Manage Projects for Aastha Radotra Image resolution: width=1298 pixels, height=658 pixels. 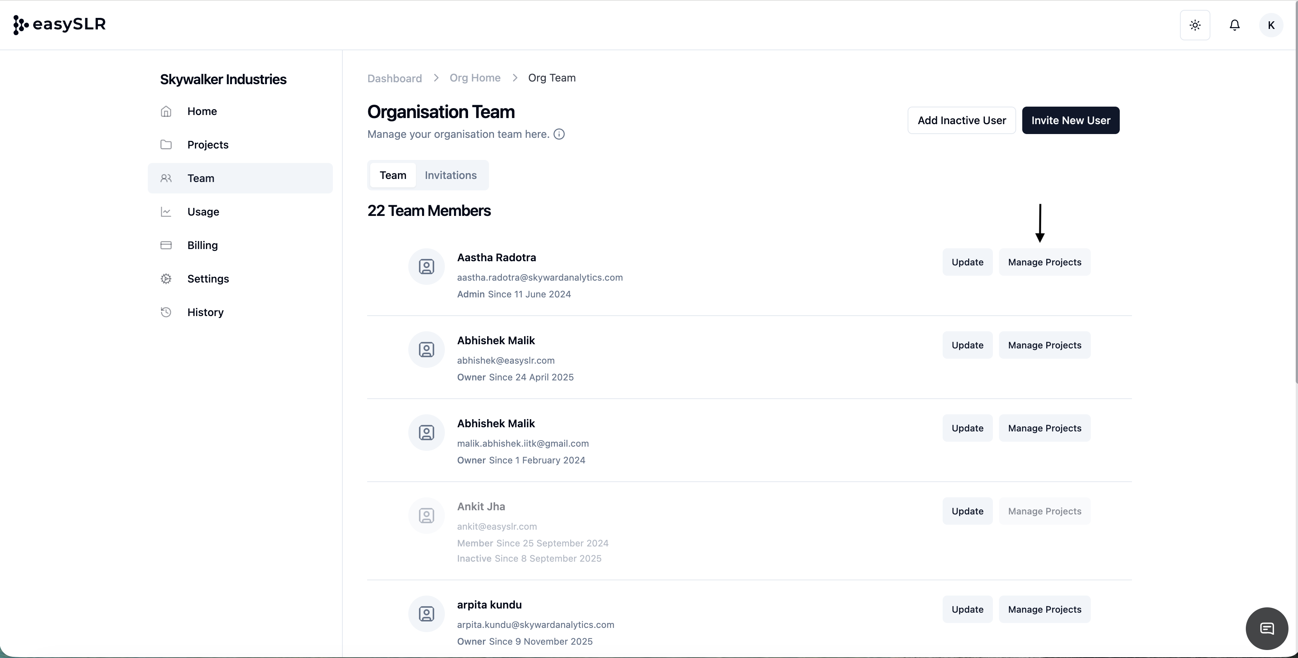pyautogui.click(x=1044, y=262)
